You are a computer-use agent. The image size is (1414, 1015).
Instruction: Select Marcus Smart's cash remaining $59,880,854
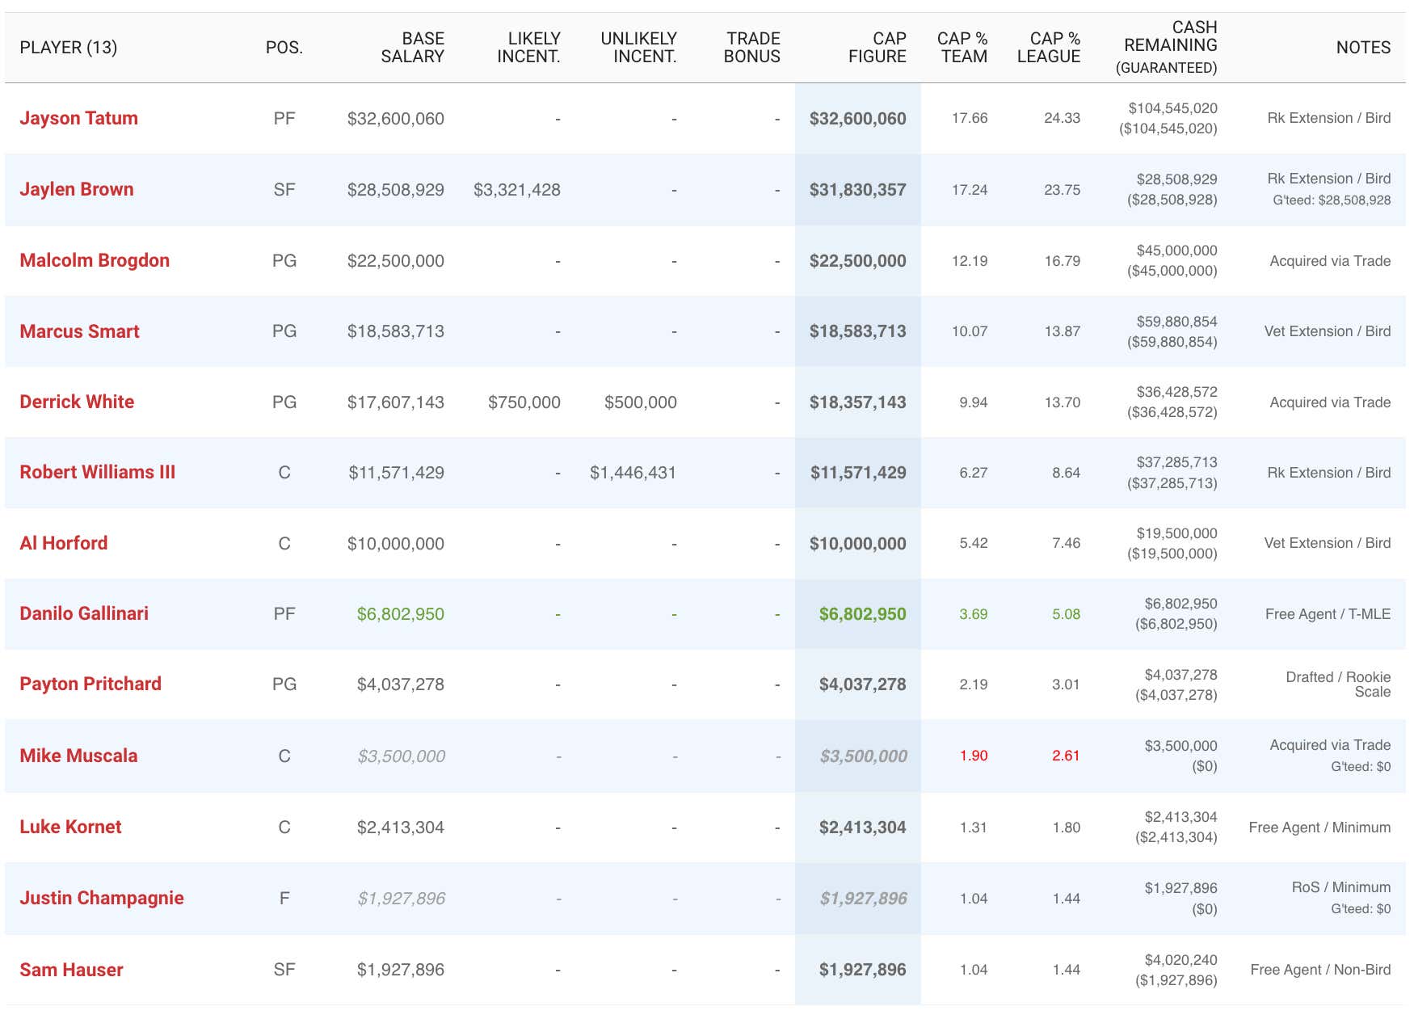(x=1176, y=322)
